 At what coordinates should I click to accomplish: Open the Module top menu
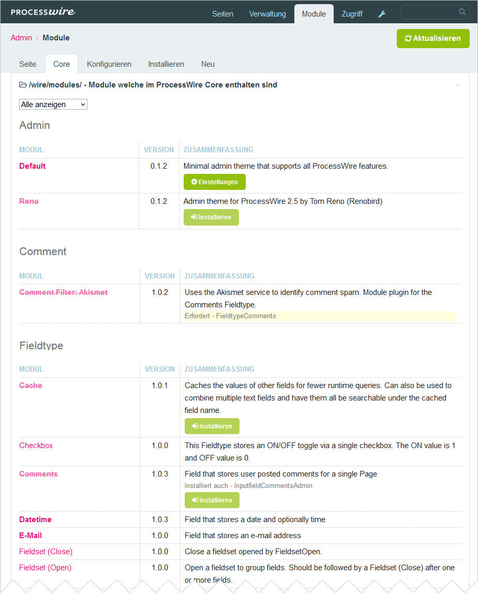(314, 14)
